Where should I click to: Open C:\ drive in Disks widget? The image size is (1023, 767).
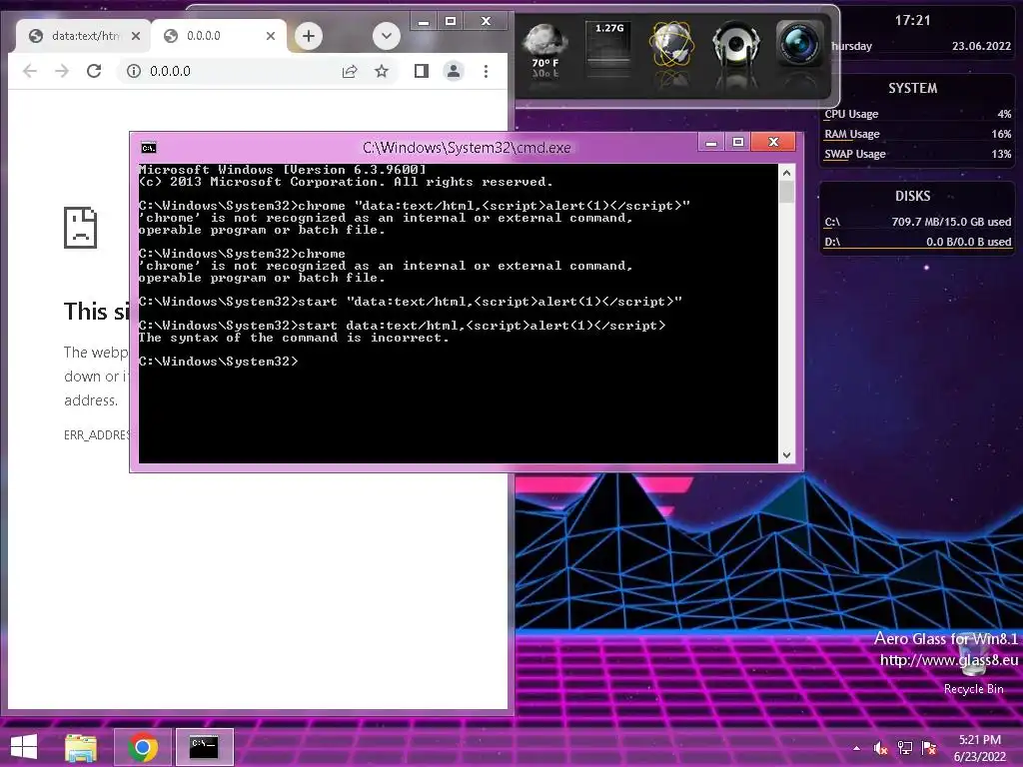[x=917, y=222]
